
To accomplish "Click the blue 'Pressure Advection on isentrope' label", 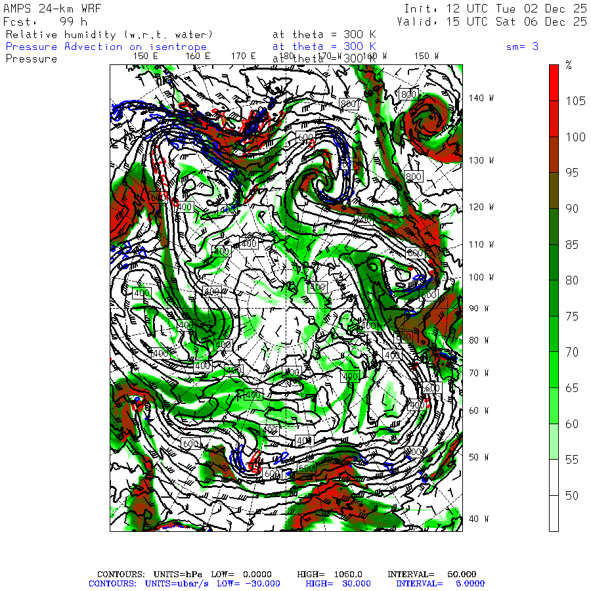I will (106, 47).
